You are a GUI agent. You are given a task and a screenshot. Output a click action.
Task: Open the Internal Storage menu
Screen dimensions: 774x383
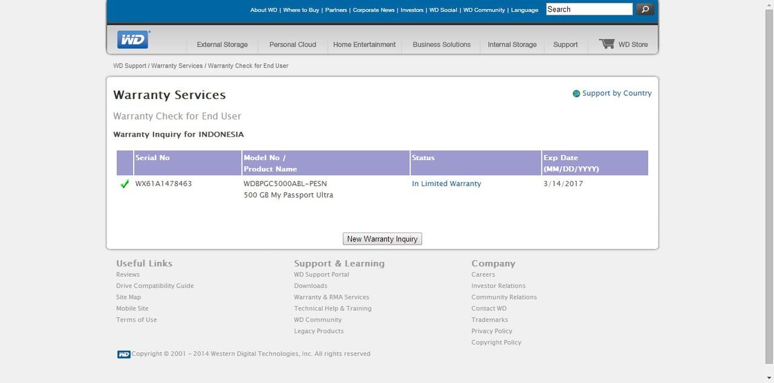512,45
